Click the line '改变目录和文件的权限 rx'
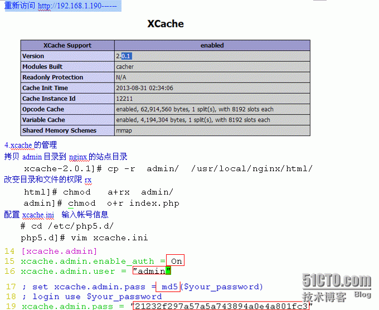 [x=48, y=180]
